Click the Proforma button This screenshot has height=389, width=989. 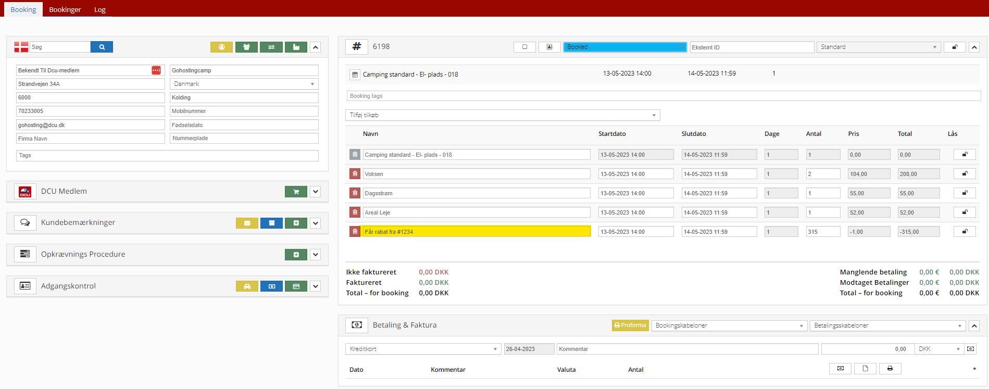[630, 325]
